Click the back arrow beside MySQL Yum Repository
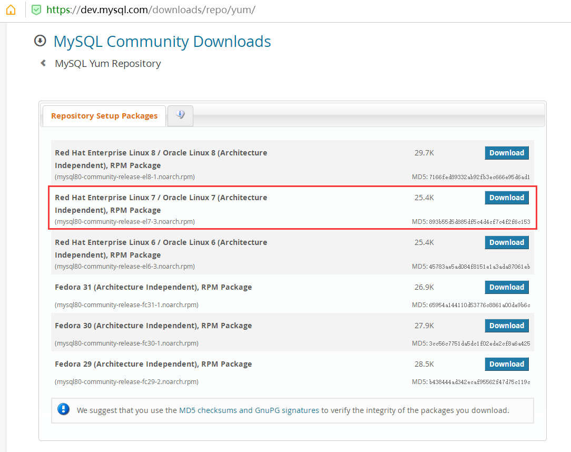This screenshot has height=452, width=571. (43, 63)
